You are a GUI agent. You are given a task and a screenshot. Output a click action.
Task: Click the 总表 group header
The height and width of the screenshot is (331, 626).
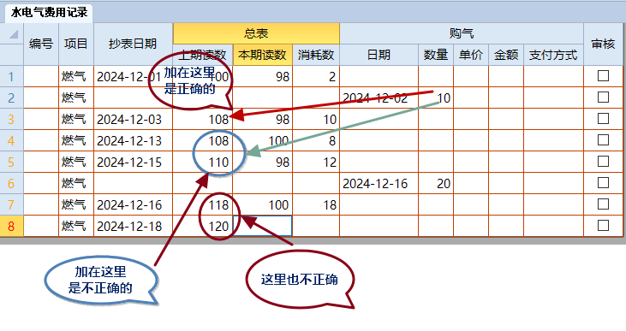[256, 33]
